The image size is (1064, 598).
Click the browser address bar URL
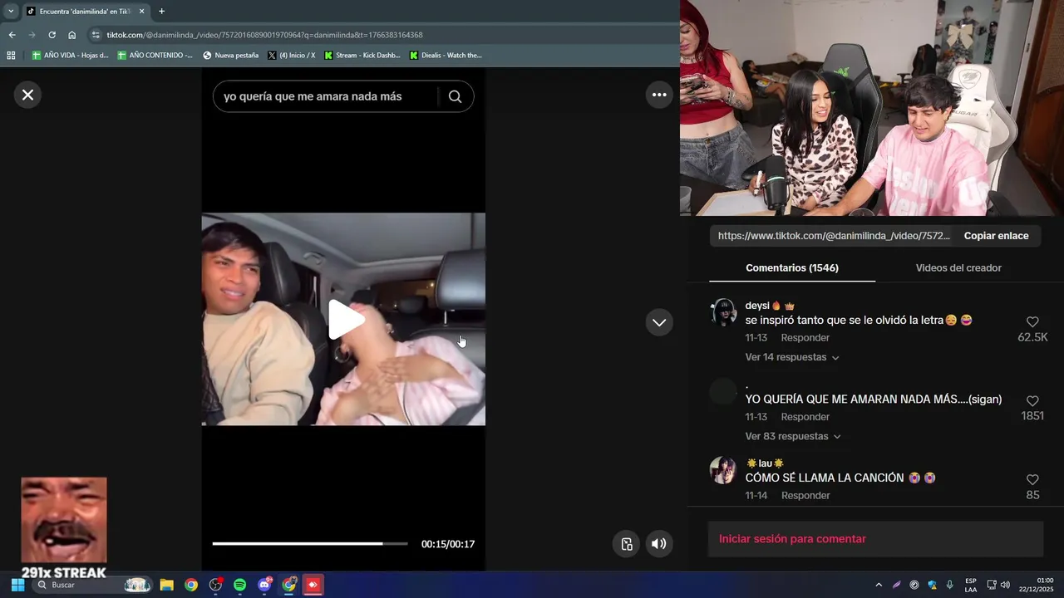[x=264, y=35]
